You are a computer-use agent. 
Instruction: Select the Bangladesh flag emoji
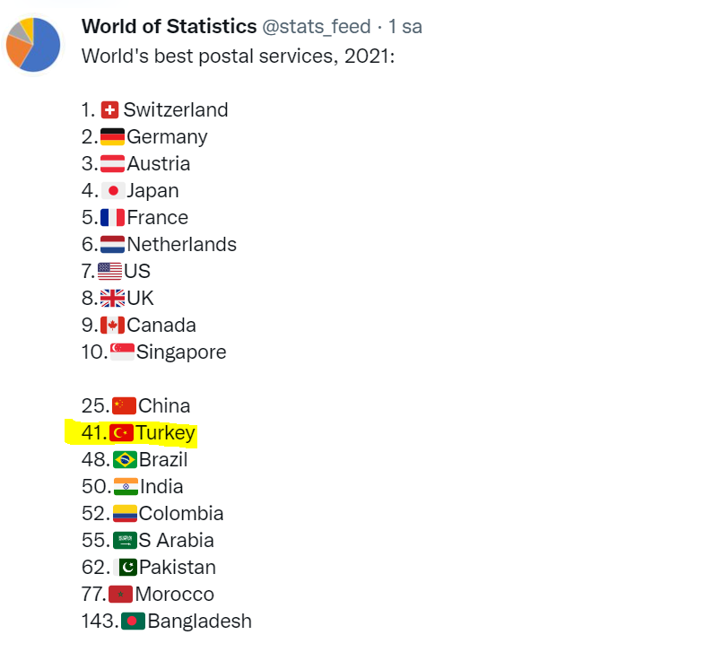click(x=133, y=622)
